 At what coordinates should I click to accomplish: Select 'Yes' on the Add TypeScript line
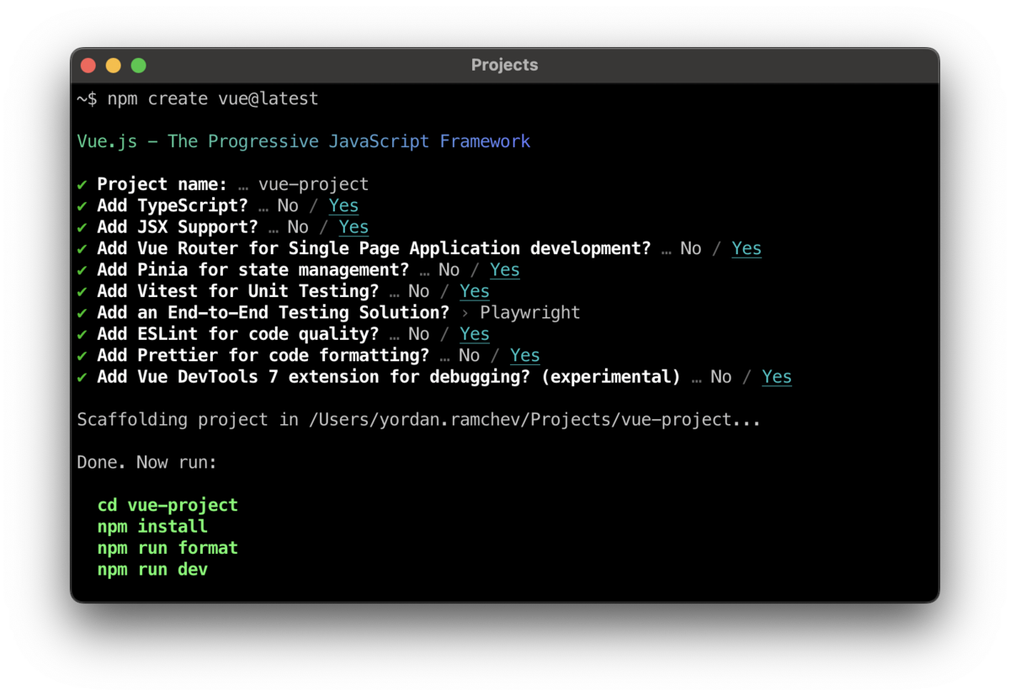click(343, 205)
